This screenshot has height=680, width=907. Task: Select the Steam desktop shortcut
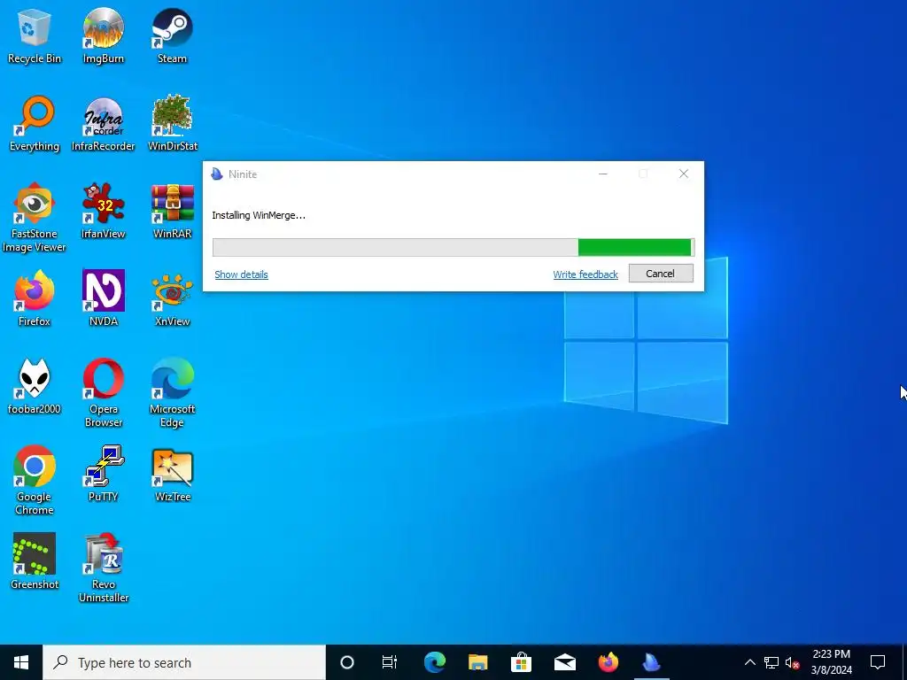point(173,35)
